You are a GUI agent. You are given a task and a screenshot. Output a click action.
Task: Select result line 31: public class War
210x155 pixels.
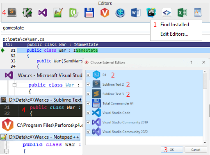[x=106, y=45]
